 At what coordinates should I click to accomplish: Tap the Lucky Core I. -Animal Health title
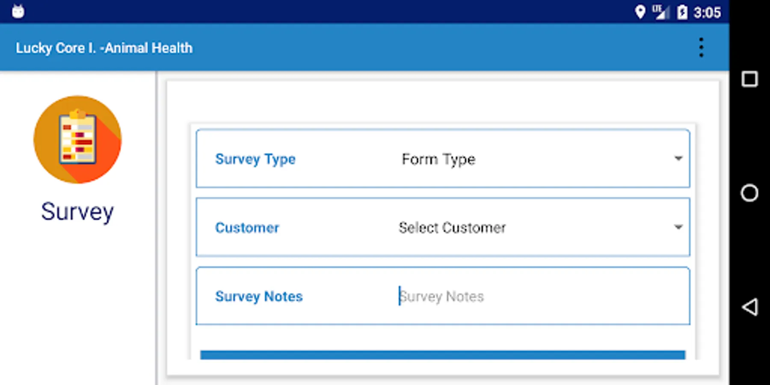click(104, 48)
